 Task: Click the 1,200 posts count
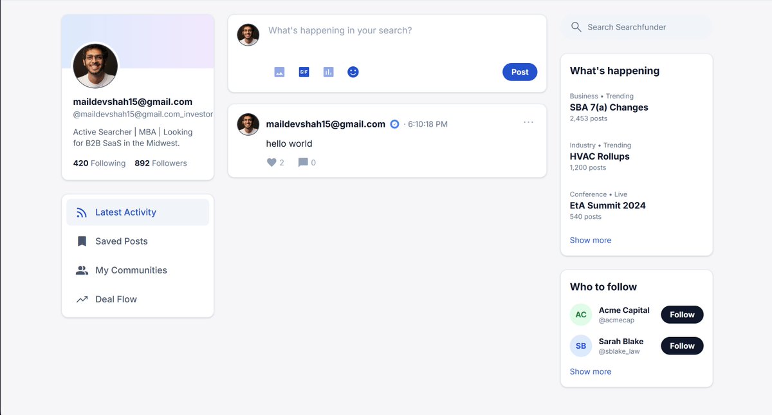pos(587,168)
